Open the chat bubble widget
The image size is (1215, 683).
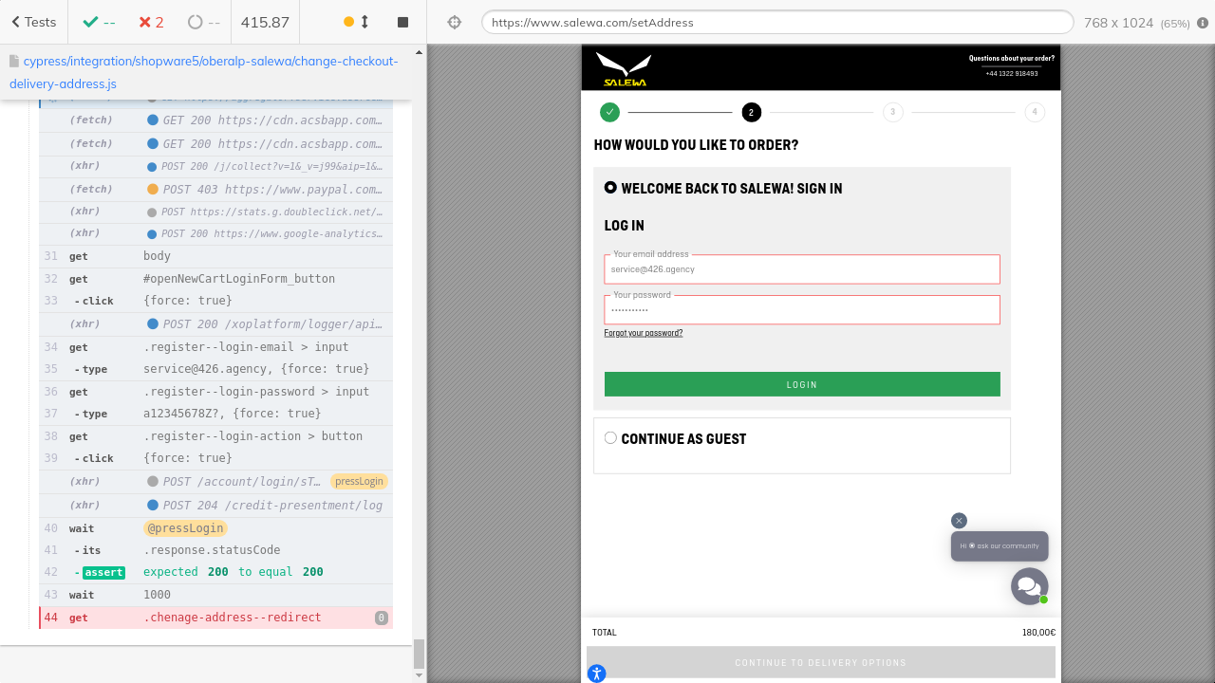[x=1029, y=586]
